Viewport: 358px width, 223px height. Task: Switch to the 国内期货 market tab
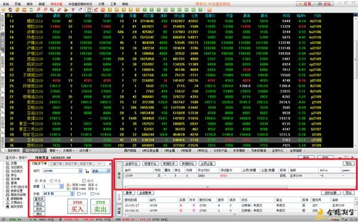pyautogui.click(x=130, y=151)
